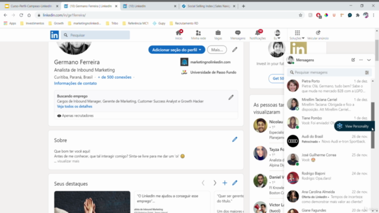
Task: Open the Investimentos bookmark folder
Action: [33, 24]
